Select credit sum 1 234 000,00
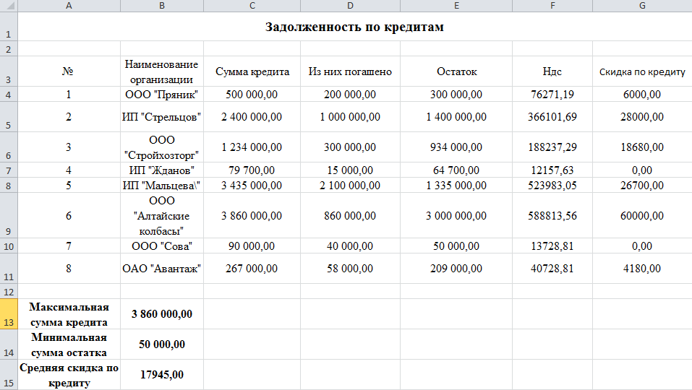The height and width of the screenshot is (390, 692). click(252, 147)
